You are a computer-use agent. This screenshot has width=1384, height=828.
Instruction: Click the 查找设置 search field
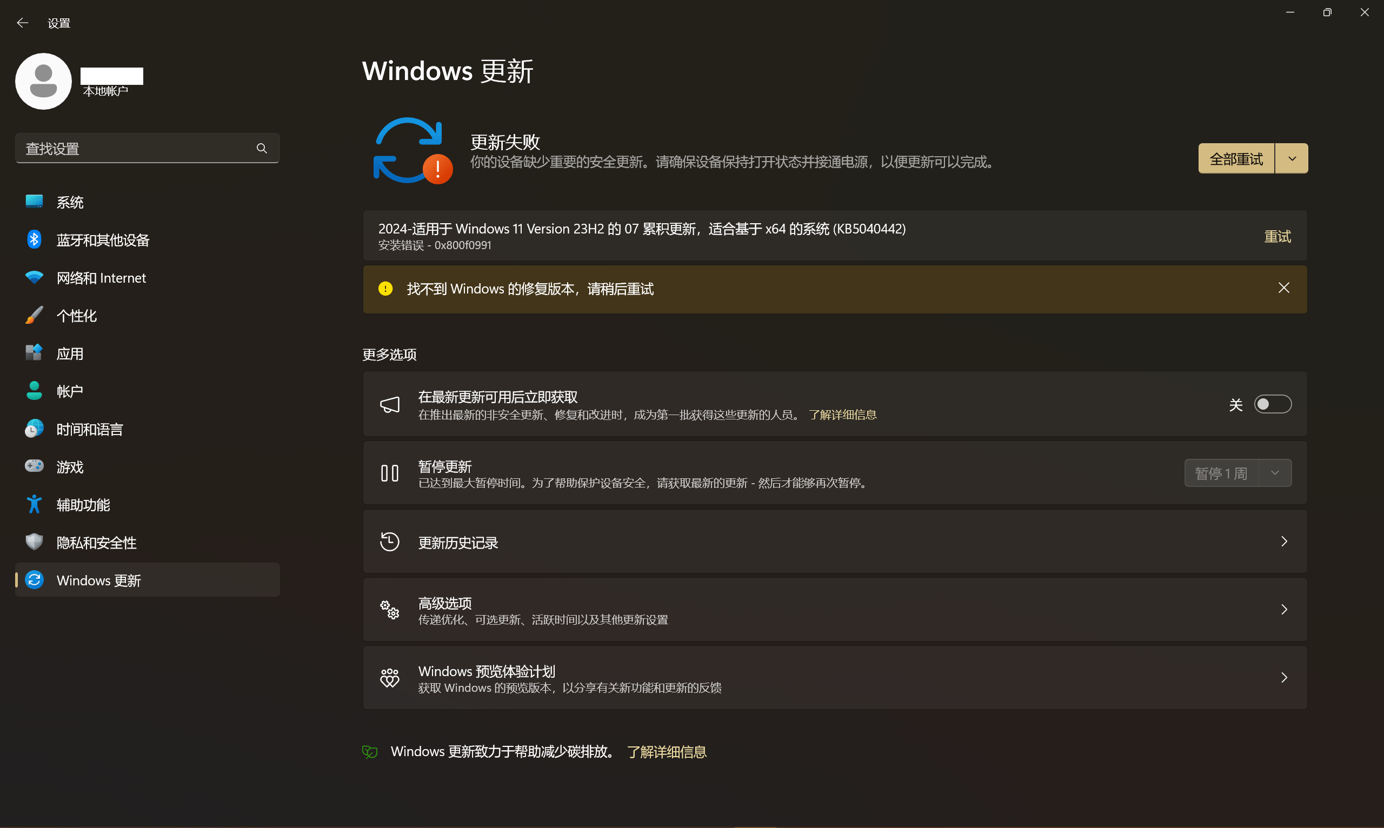click(148, 149)
